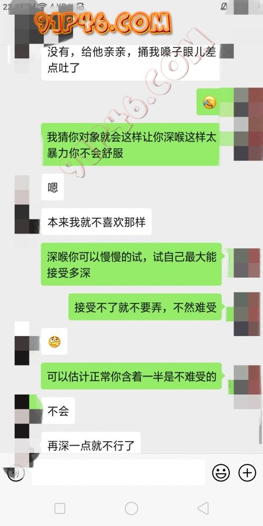Open contact avatar next to "嗯" message
Screen dimensions: 263x526
(22, 189)
